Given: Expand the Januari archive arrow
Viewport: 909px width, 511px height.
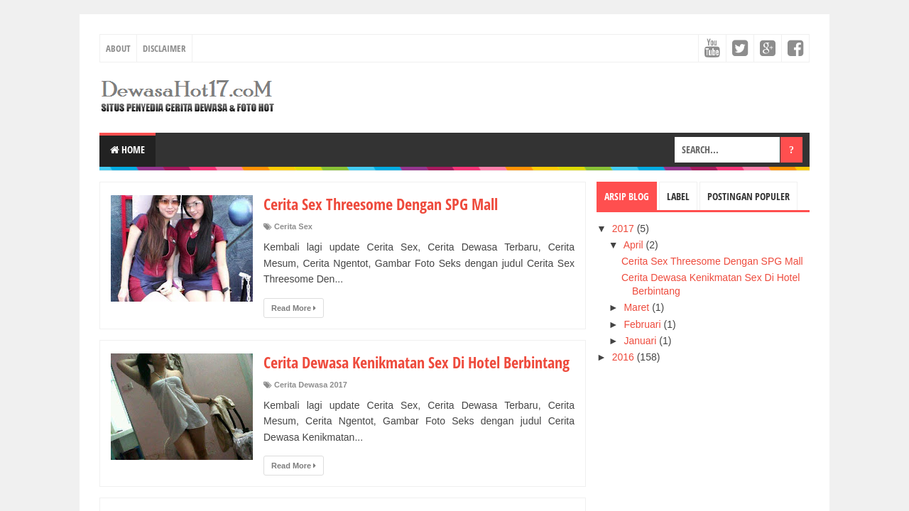Looking at the screenshot, I should click(x=614, y=341).
